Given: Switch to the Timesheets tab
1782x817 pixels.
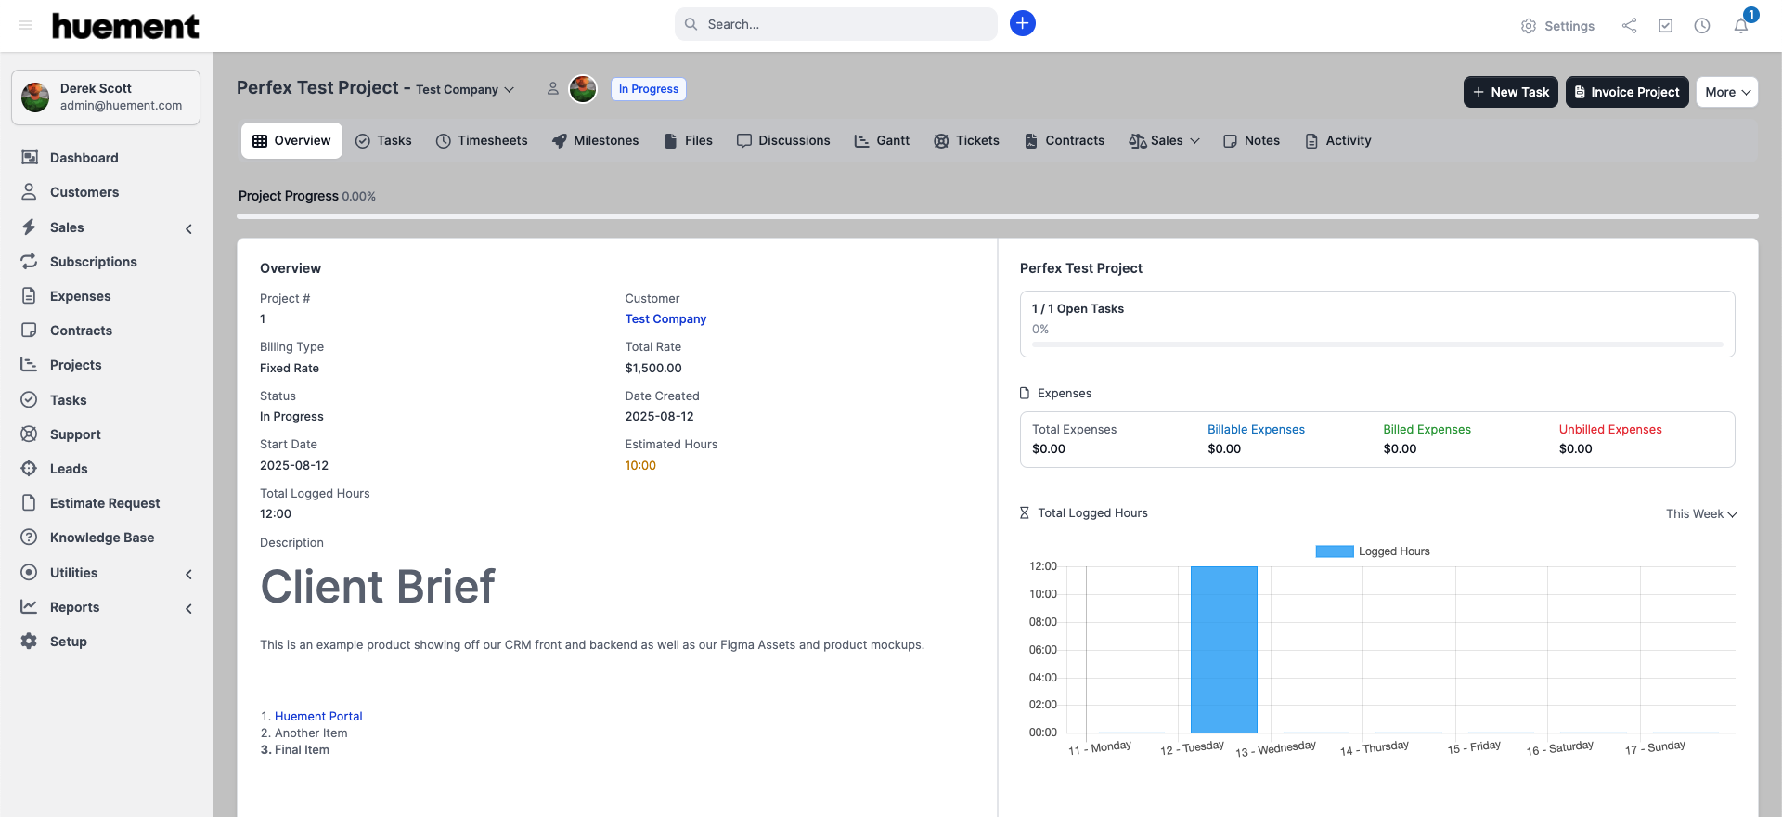Looking at the screenshot, I should pos(482,141).
